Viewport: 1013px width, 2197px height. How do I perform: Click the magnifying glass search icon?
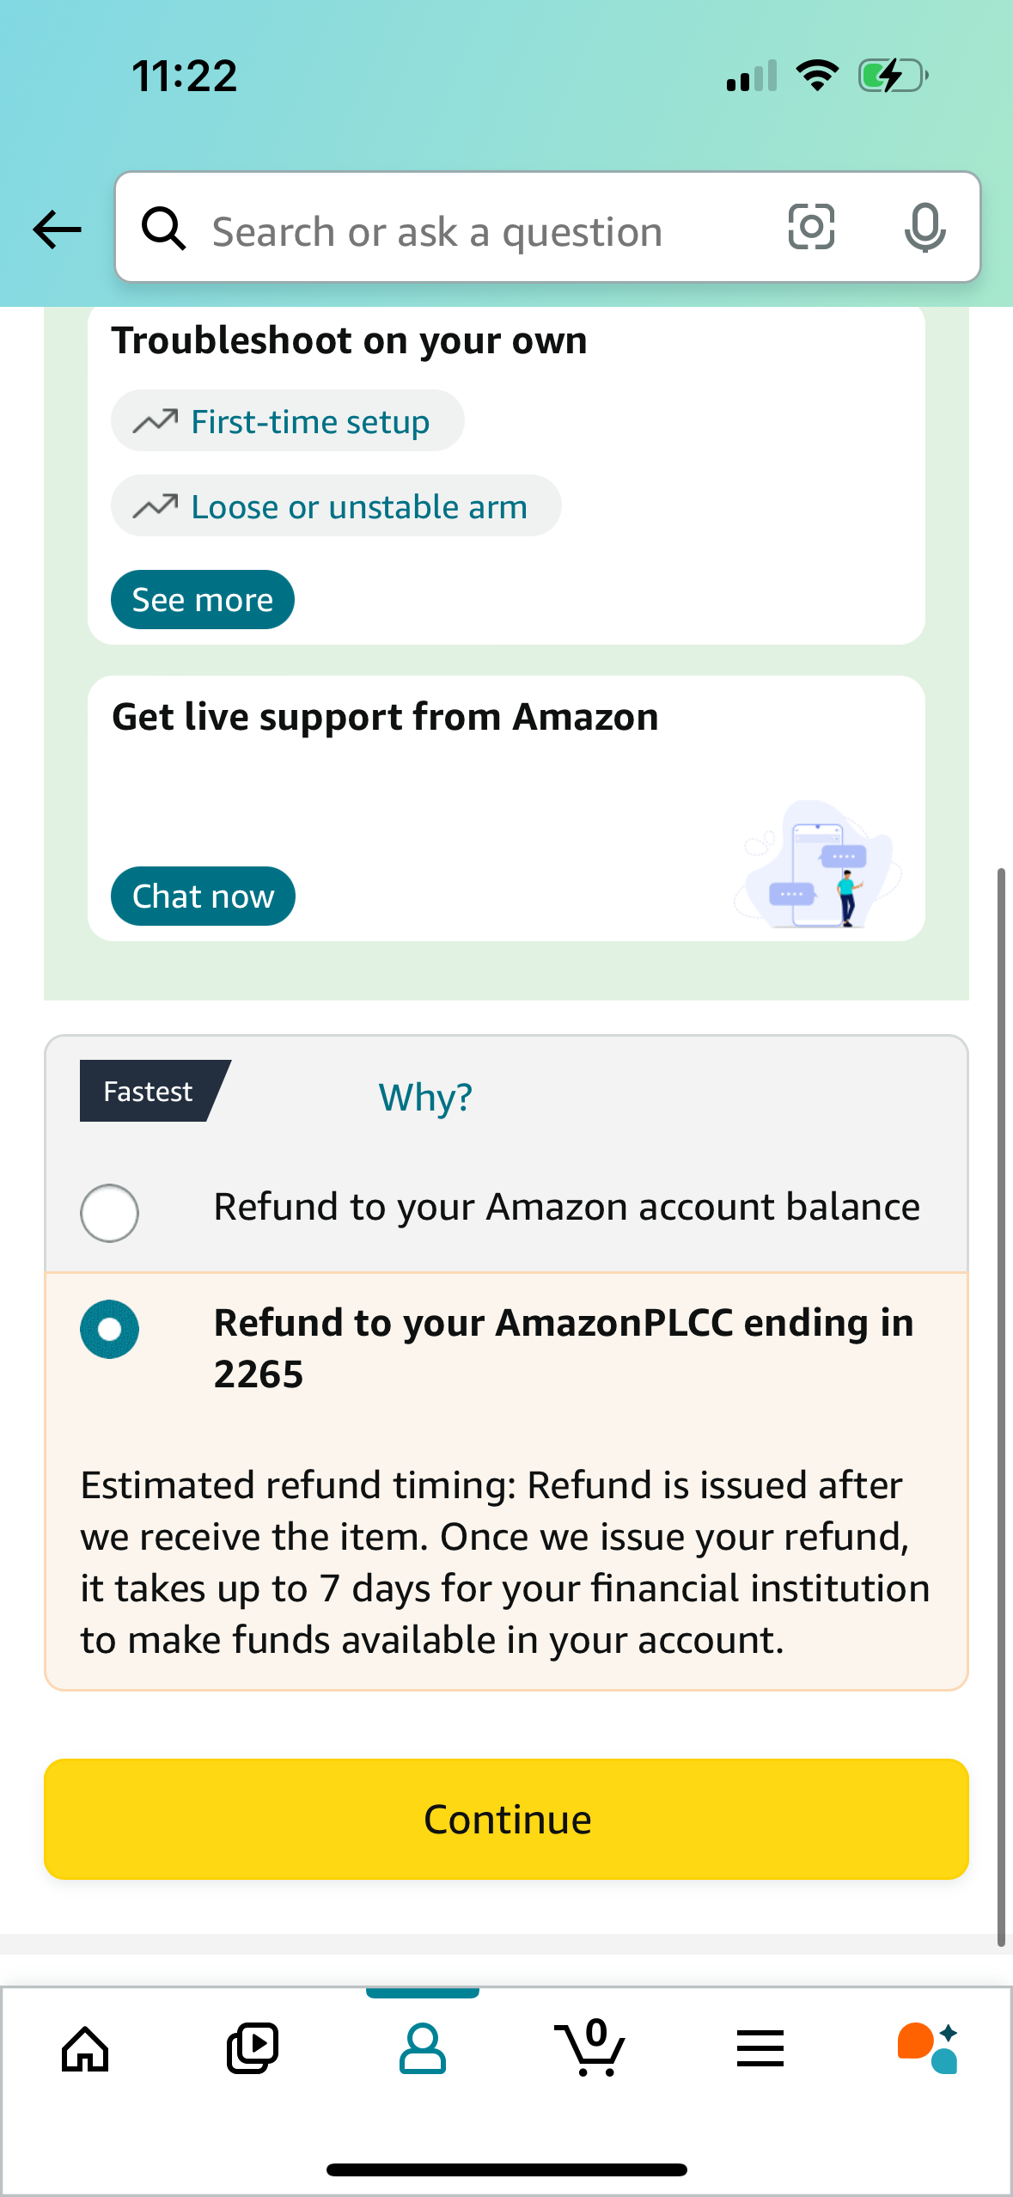coord(164,229)
